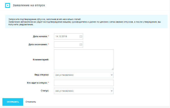Click the resize handle of the comment box

112,68
